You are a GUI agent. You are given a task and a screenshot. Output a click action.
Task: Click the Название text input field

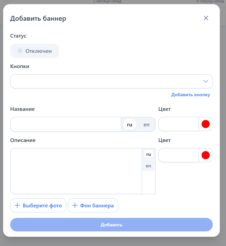click(x=66, y=124)
